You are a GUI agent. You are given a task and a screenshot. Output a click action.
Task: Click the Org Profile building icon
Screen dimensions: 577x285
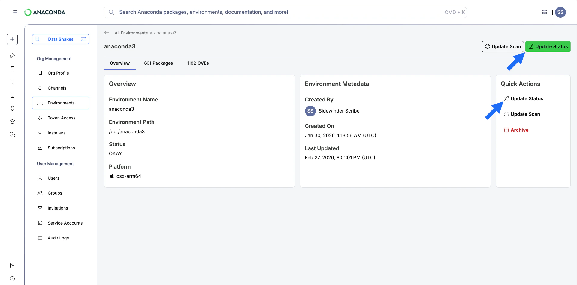pyautogui.click(x=40, y=73)
